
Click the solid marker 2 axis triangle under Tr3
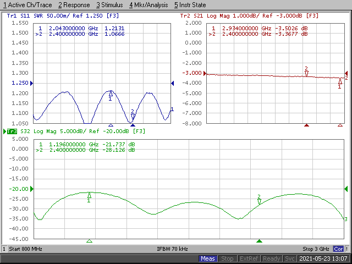259,241
